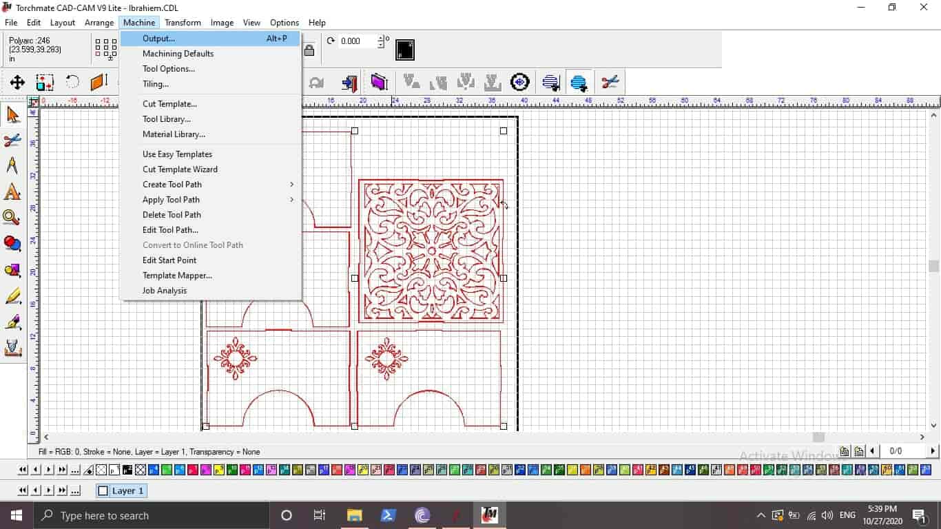Choose the scissors cut tool in left toolbar

tap(12, 140)
